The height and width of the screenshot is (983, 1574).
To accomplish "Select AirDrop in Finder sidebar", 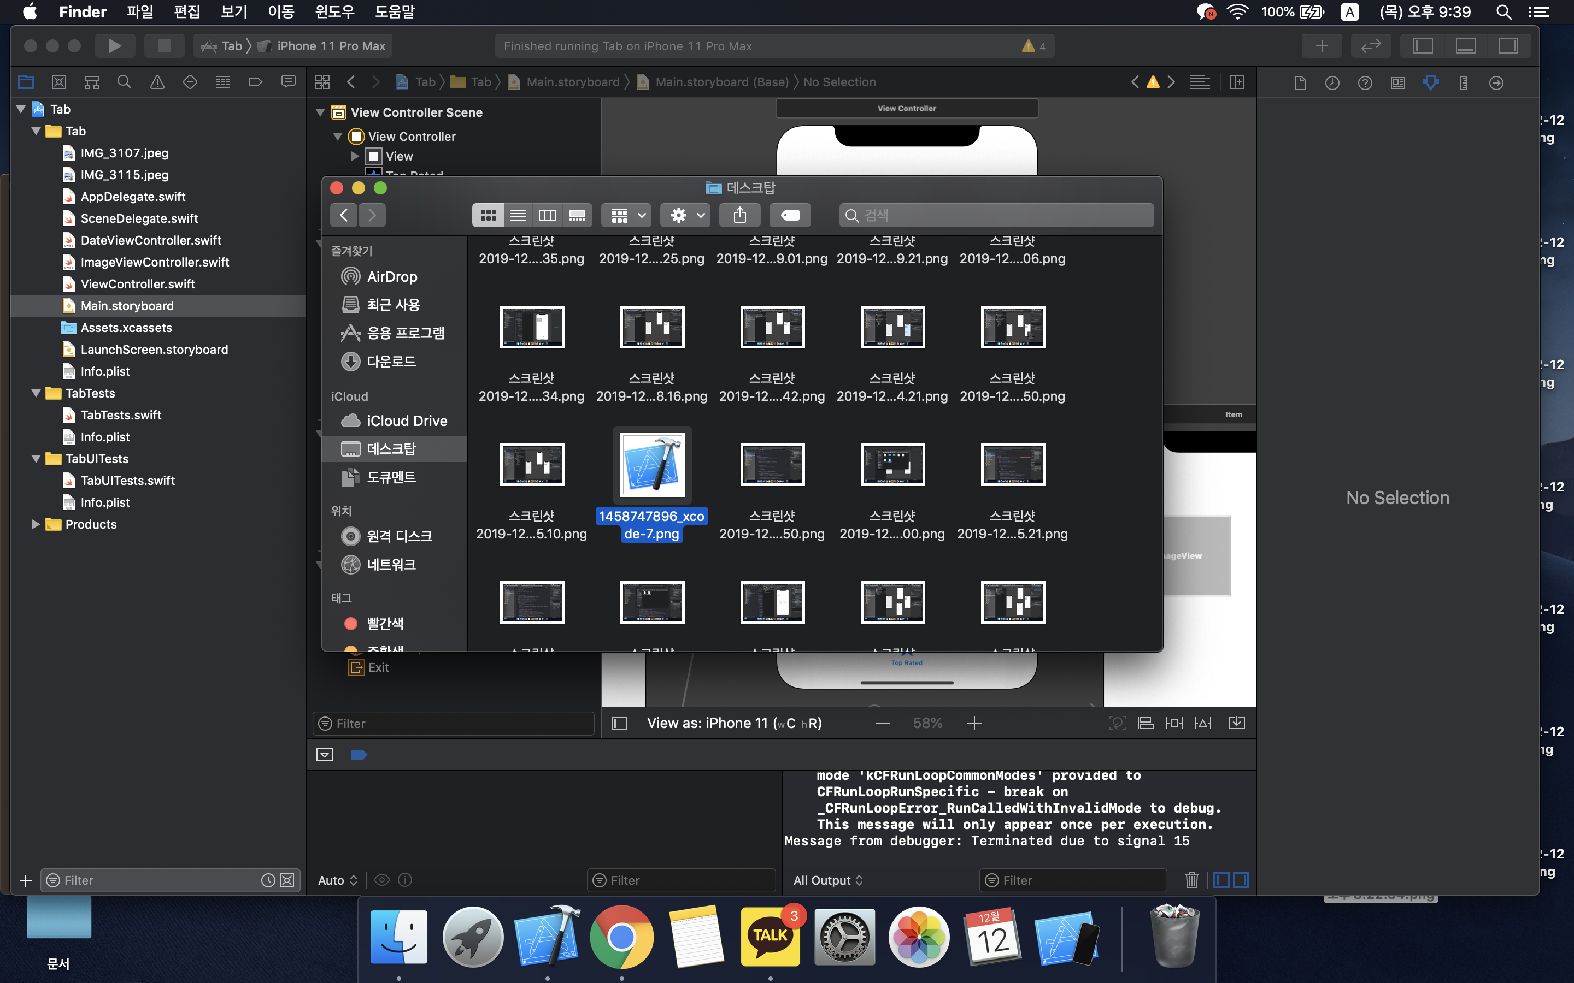I will click(391, 276).
